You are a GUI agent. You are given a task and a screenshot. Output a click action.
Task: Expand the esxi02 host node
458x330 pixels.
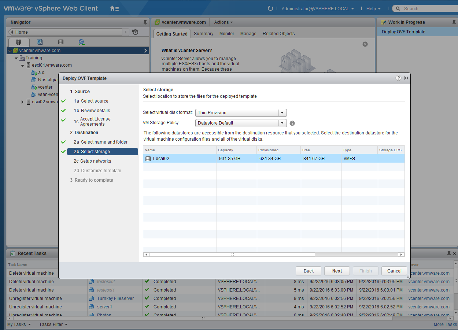(23, 102)
